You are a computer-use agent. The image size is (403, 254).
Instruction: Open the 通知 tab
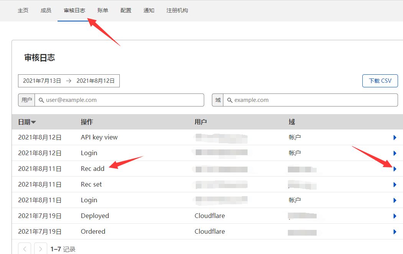149,10
